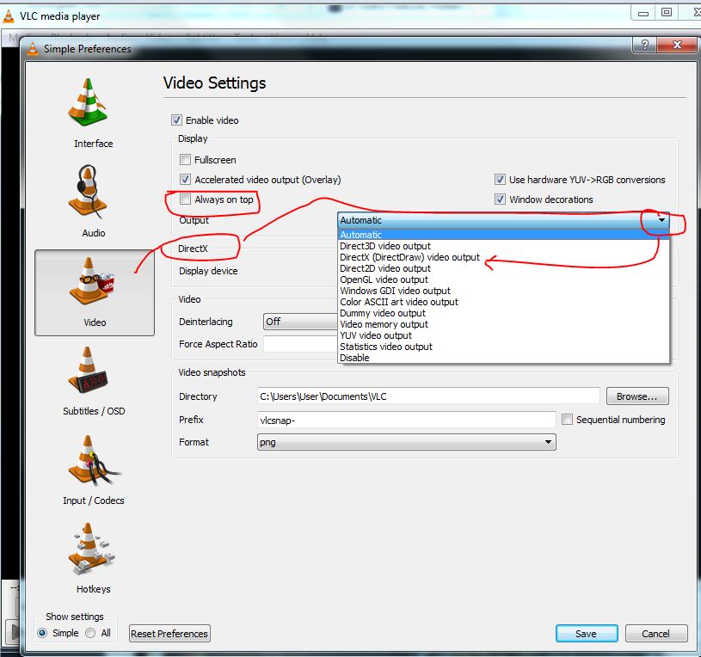Open the Interface settings category icon
Screen dimensions: 701x657
click(x=89, y=103)
